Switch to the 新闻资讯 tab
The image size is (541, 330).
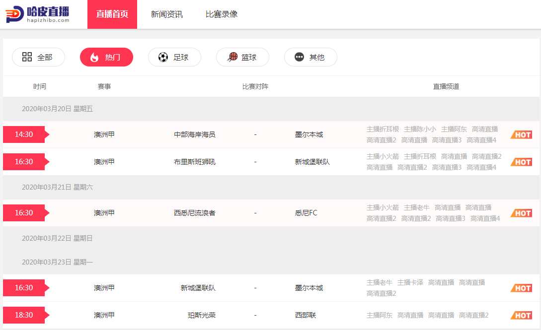pos(166,14)
